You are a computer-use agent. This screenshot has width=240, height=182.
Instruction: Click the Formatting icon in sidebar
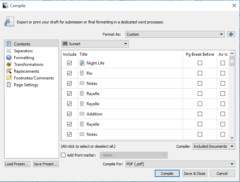[9, 58]
